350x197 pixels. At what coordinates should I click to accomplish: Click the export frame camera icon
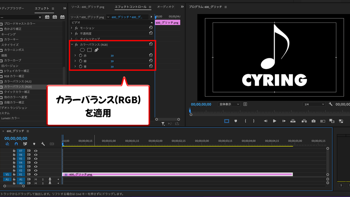tap(314, 121)
